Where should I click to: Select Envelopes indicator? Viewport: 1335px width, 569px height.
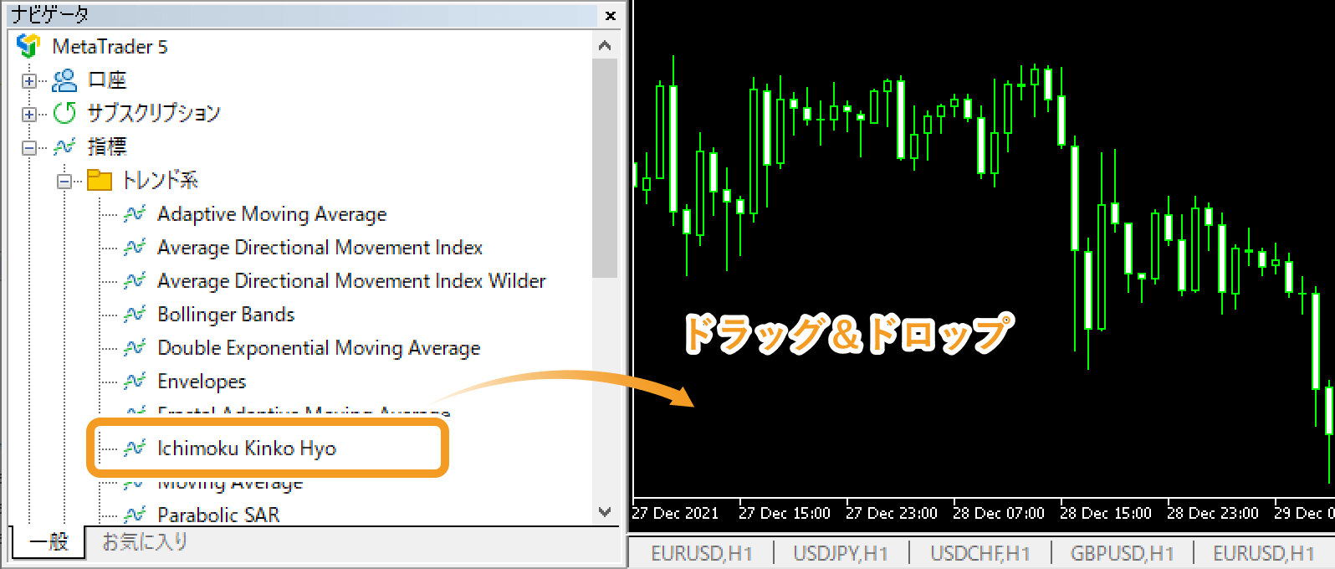pos(202,382)
